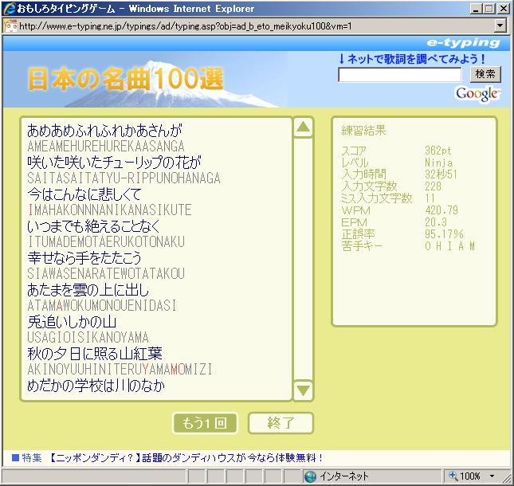
Task: Click the line めだかの学校は川のなか
Action: click(x=96, y=385)
